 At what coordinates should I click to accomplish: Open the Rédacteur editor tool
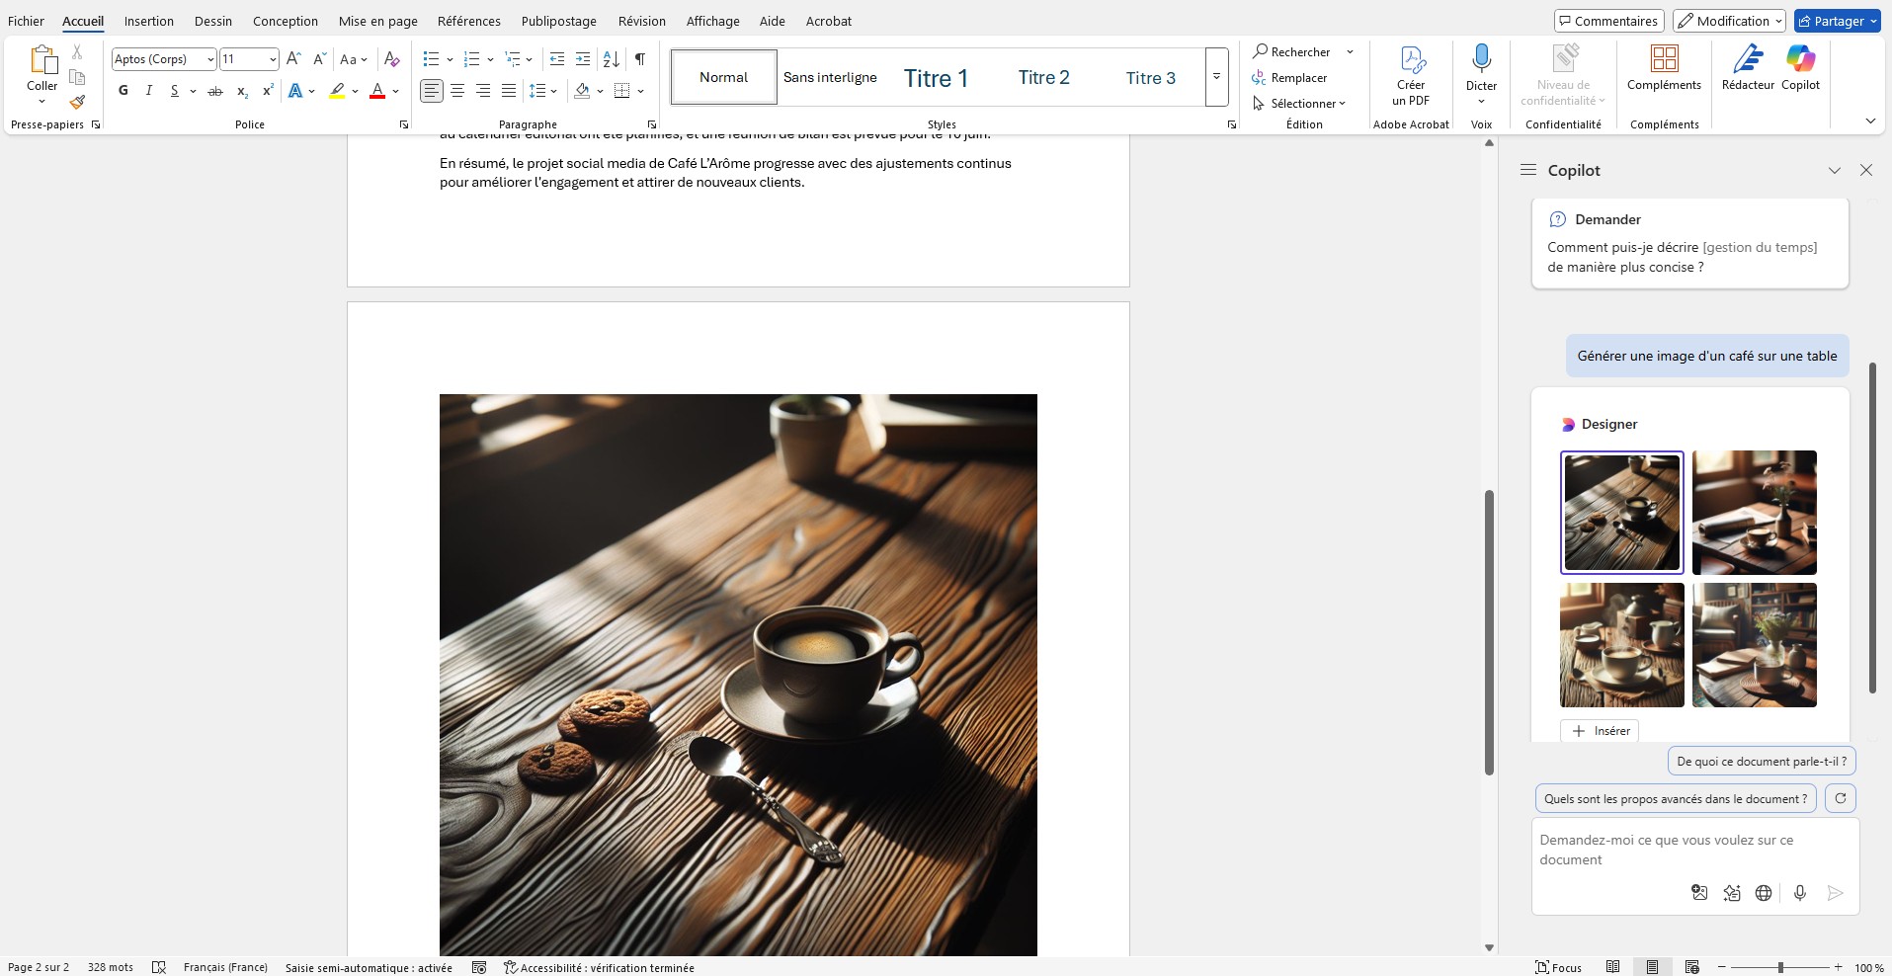point(1747,67)
